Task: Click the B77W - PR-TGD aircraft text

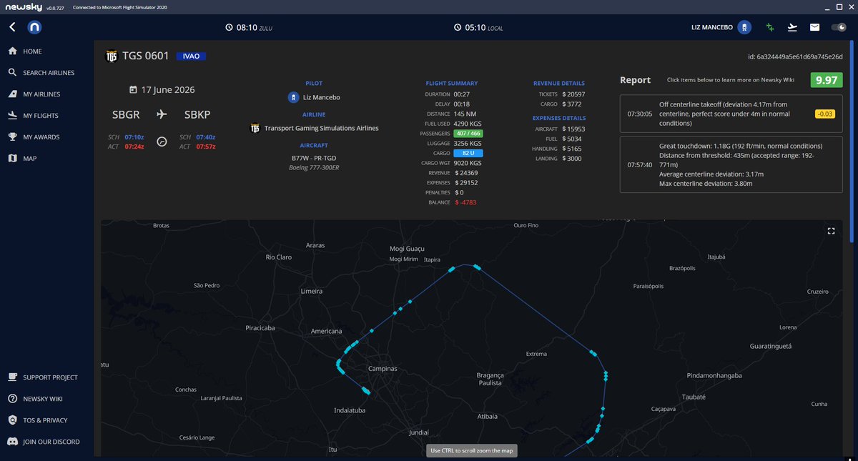Action: [x=314, y=157]
